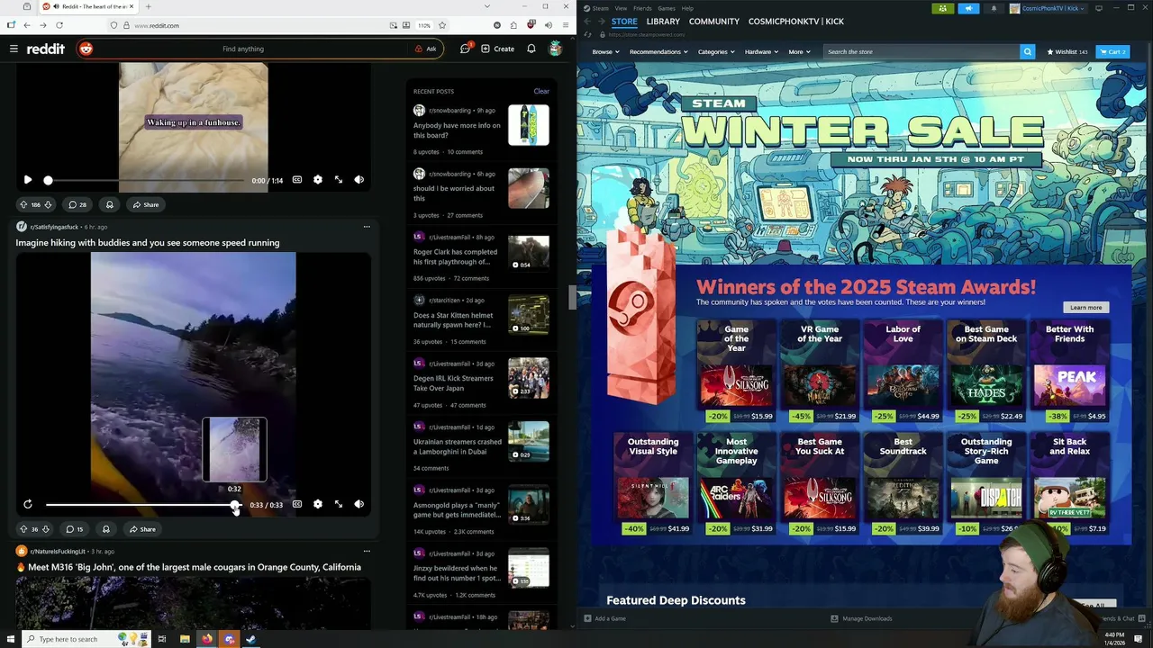Open Manage Downloads in Steam footer
Screen dimensions: 1153x648
click(x=861, y=618)
